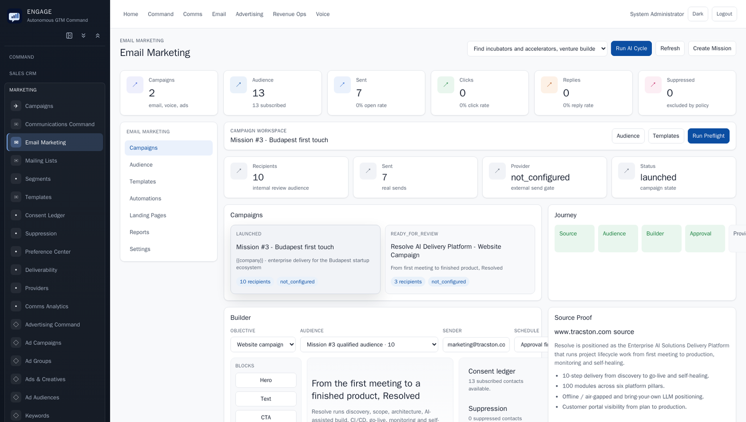Image resolution: width=746 pixels, height=422 pixels.
Task: Collapse all sidebar sections with the double-chevron-up icon
Action: [x=97, y=35]
